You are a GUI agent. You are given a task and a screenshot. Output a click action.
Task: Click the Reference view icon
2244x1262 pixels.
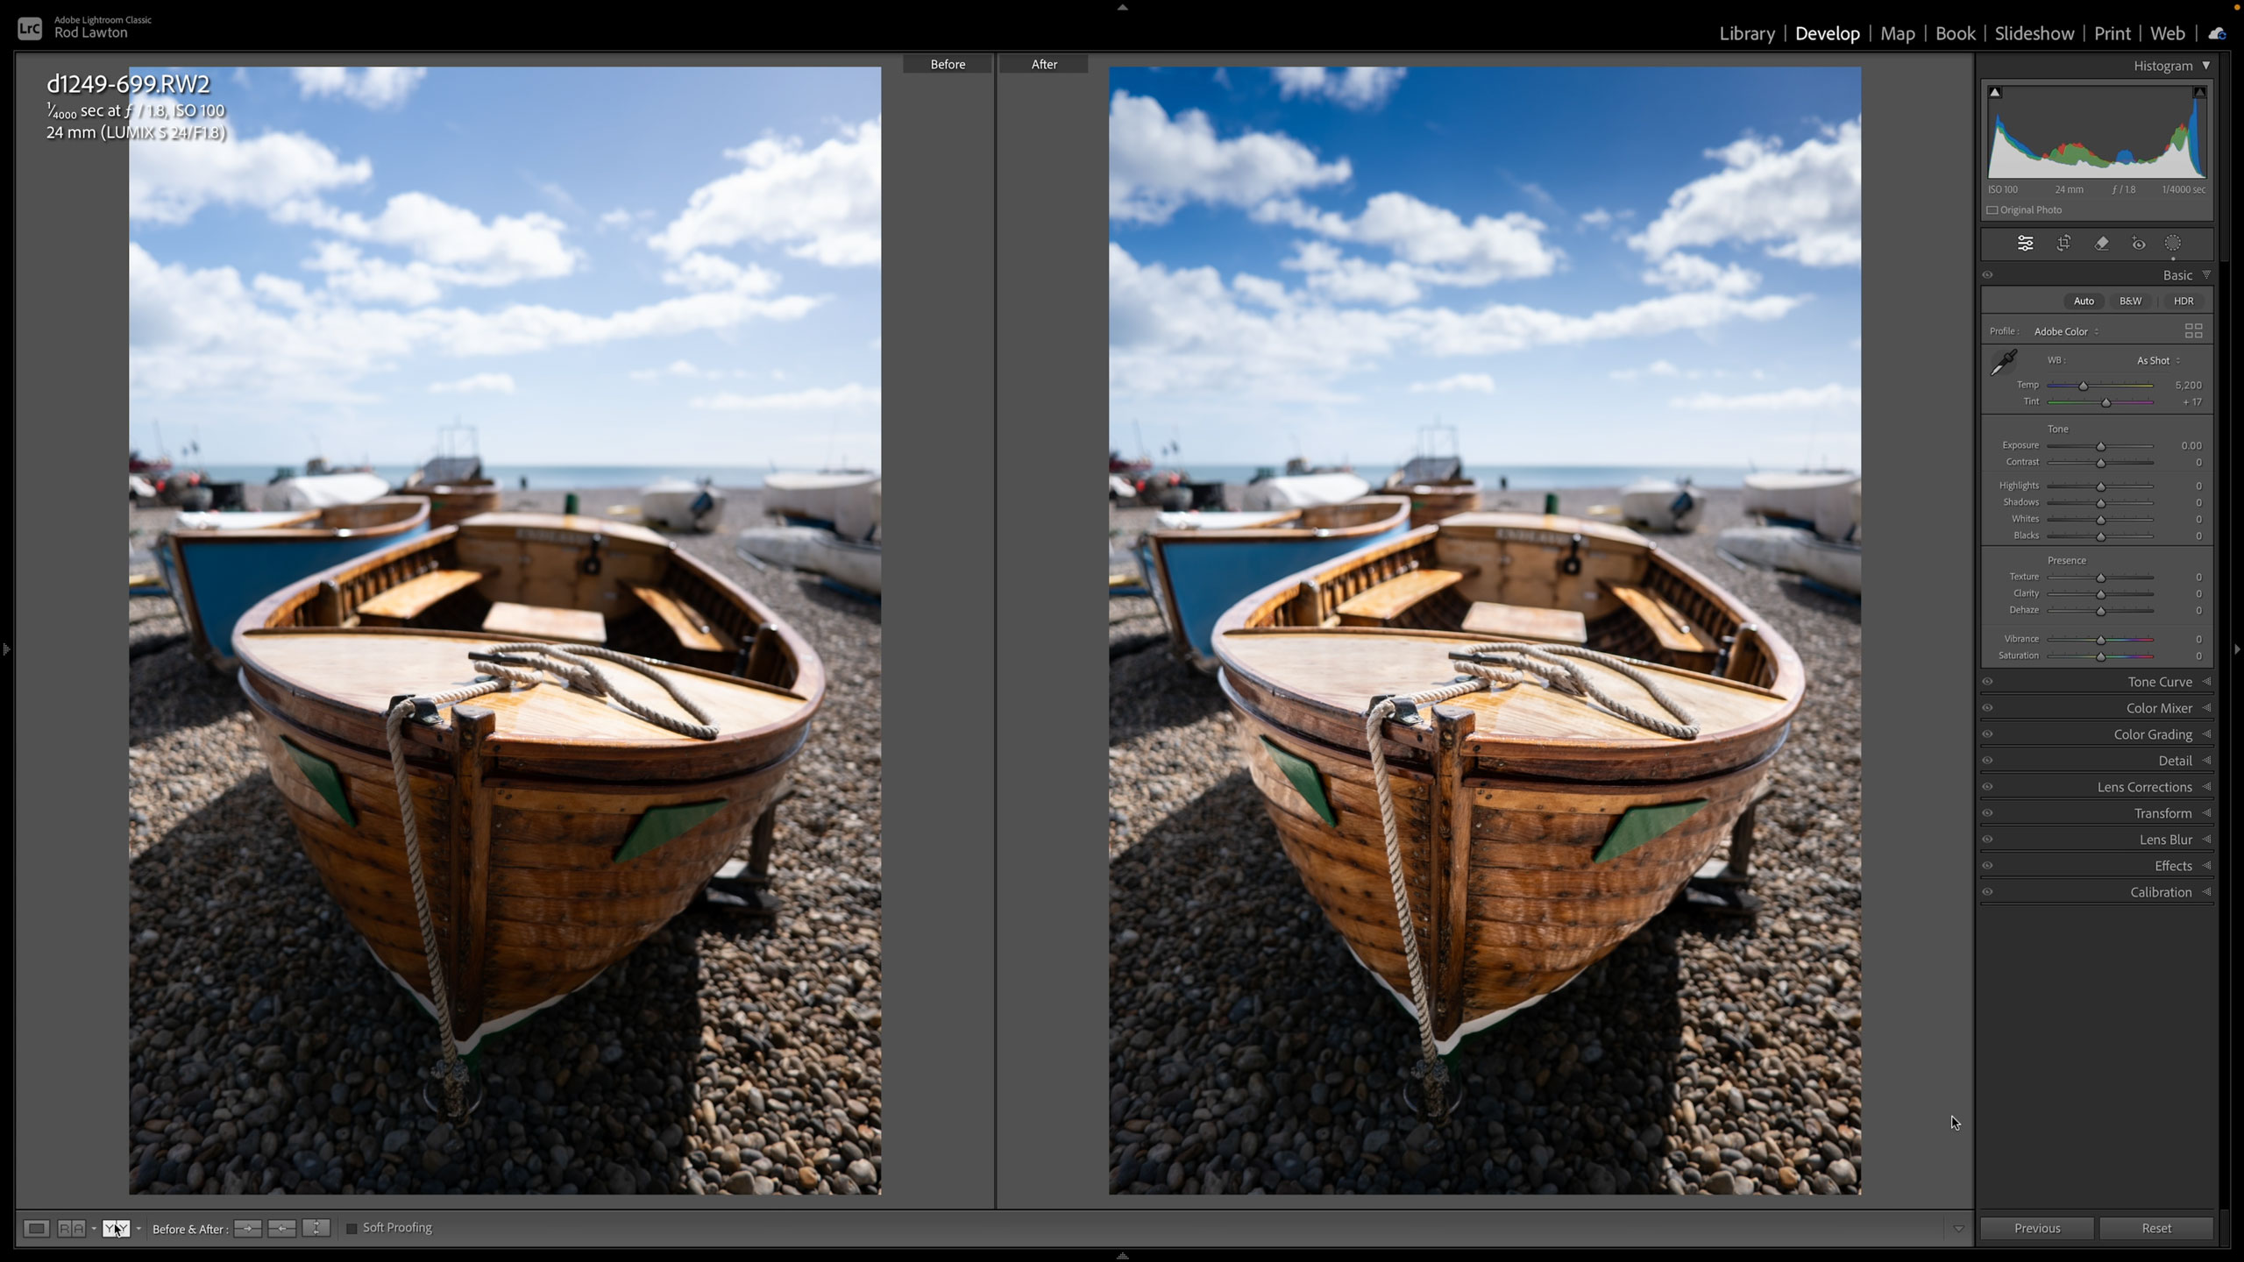click(x=70, y=1228)
